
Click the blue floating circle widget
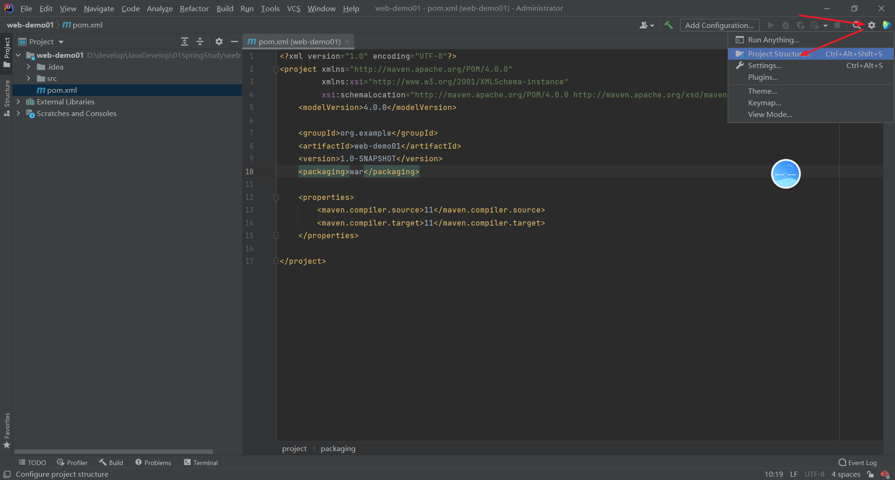point(786,174)
